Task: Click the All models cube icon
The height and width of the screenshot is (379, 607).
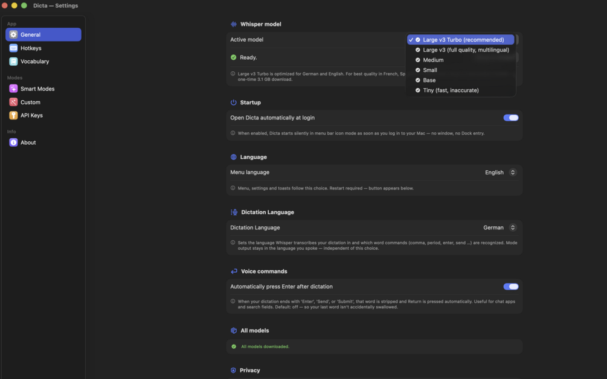Action: (233, 330)
